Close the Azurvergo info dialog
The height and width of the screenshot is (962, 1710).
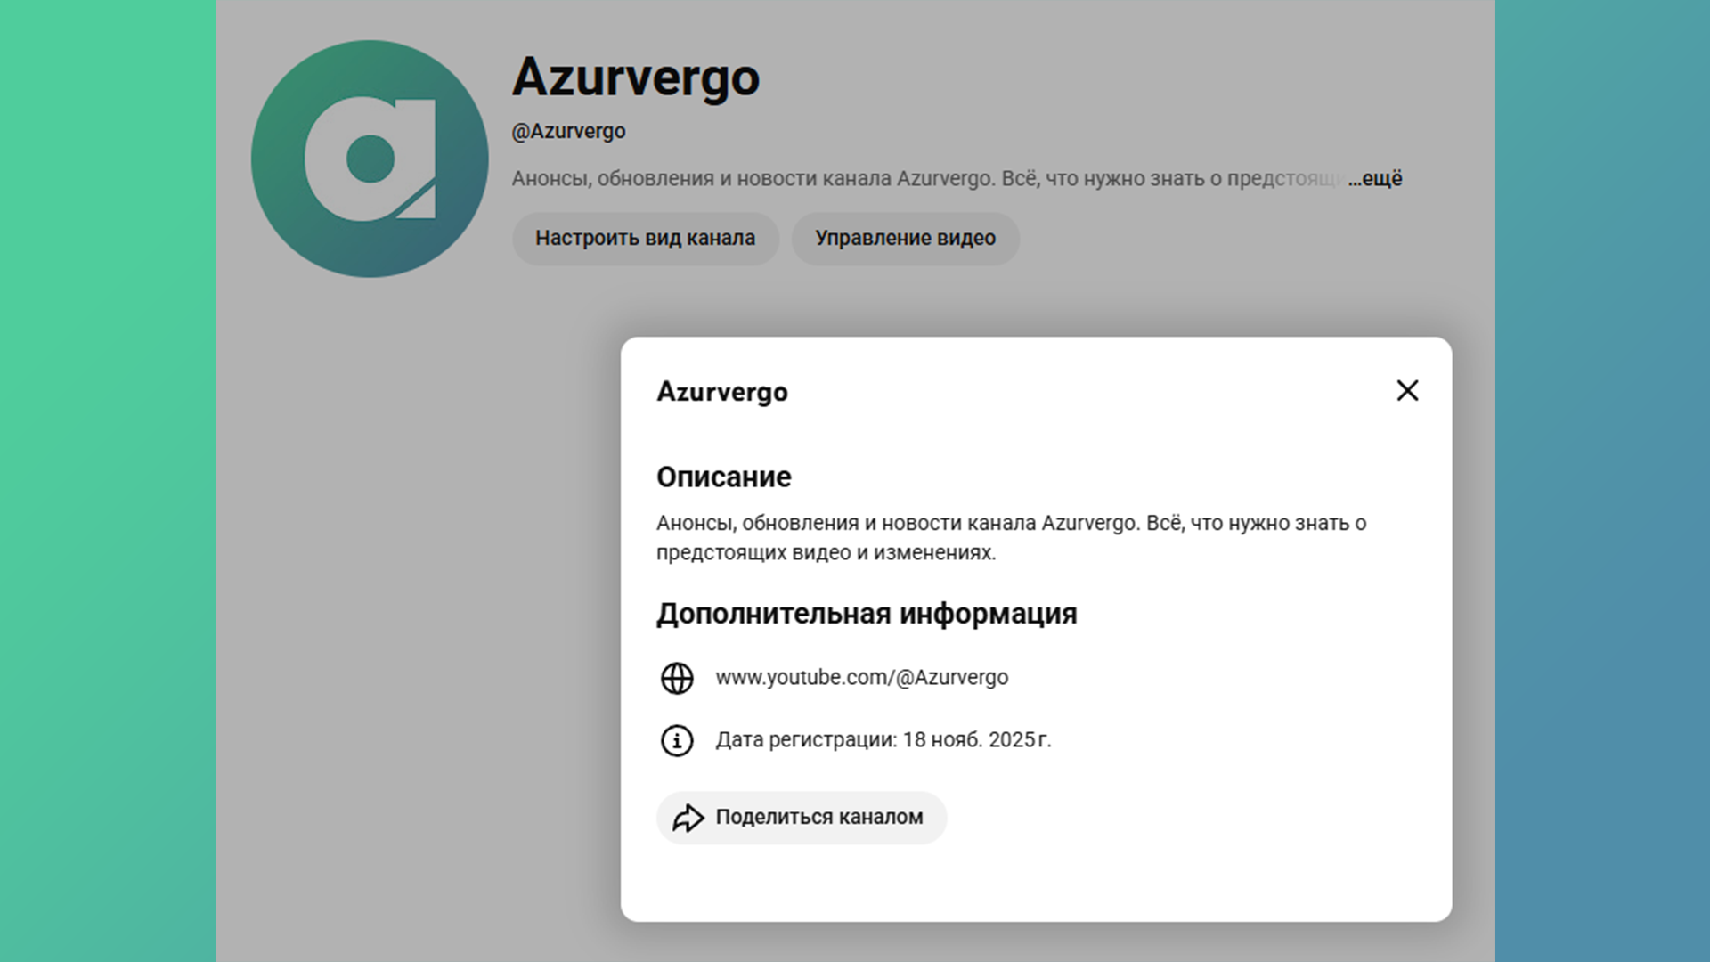click(x=1407, y=390)
